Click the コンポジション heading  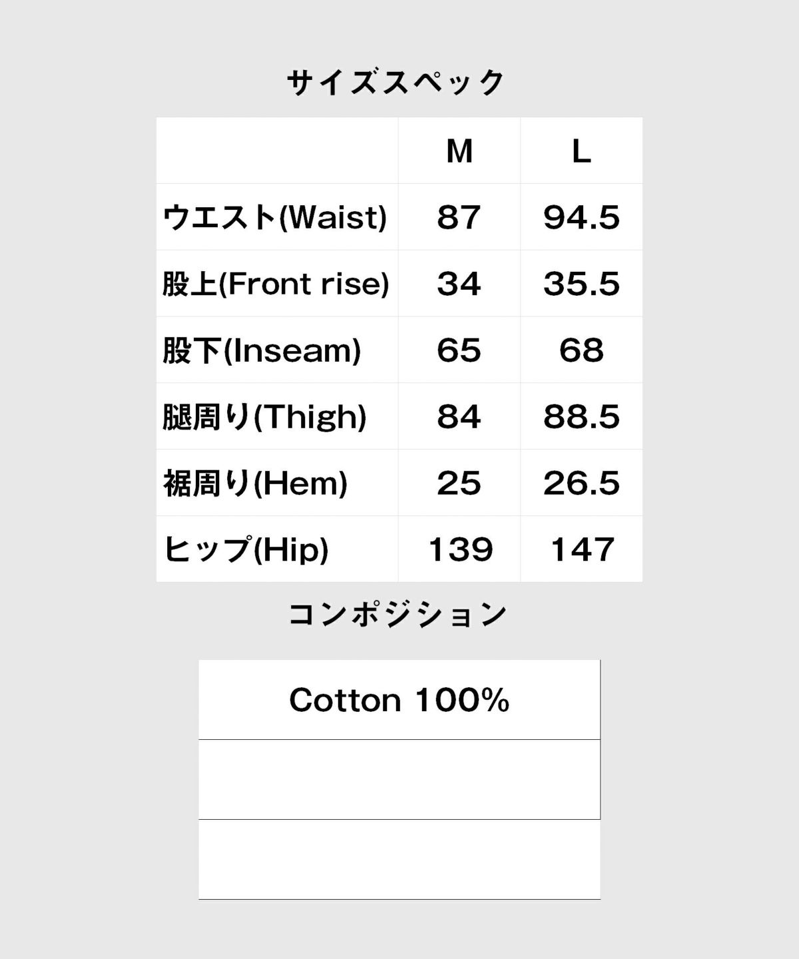(x=398, y=615)
